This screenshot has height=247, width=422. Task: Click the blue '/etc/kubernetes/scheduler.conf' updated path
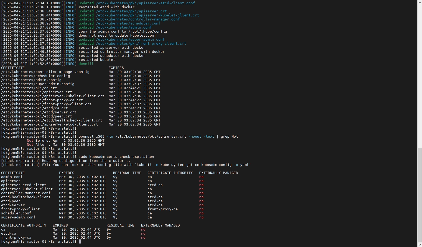coord(128,23)
